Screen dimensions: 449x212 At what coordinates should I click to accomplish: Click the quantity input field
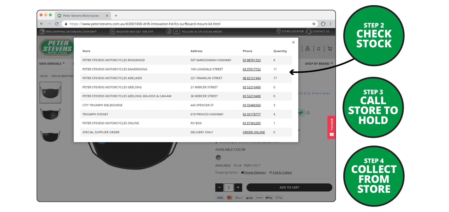tap(229, 188)
